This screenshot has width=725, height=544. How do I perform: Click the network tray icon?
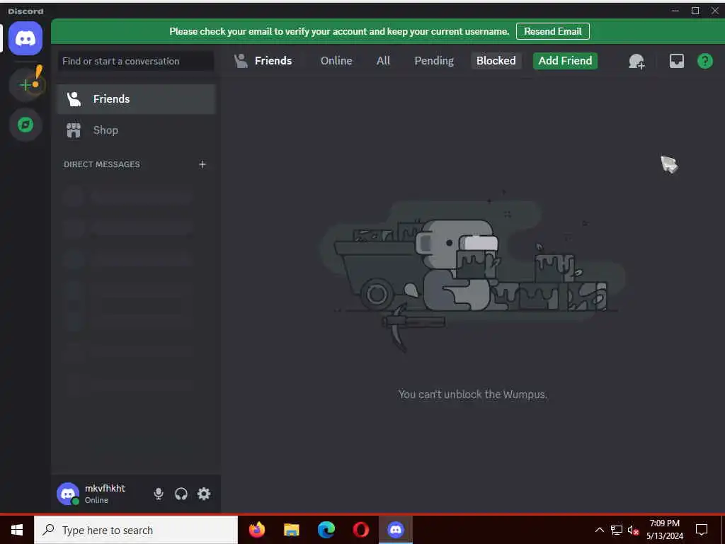[x=617, y=530]
